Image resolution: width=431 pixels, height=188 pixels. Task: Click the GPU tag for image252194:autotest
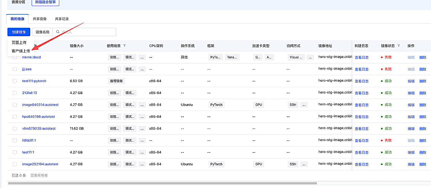(x=259, y=164)
